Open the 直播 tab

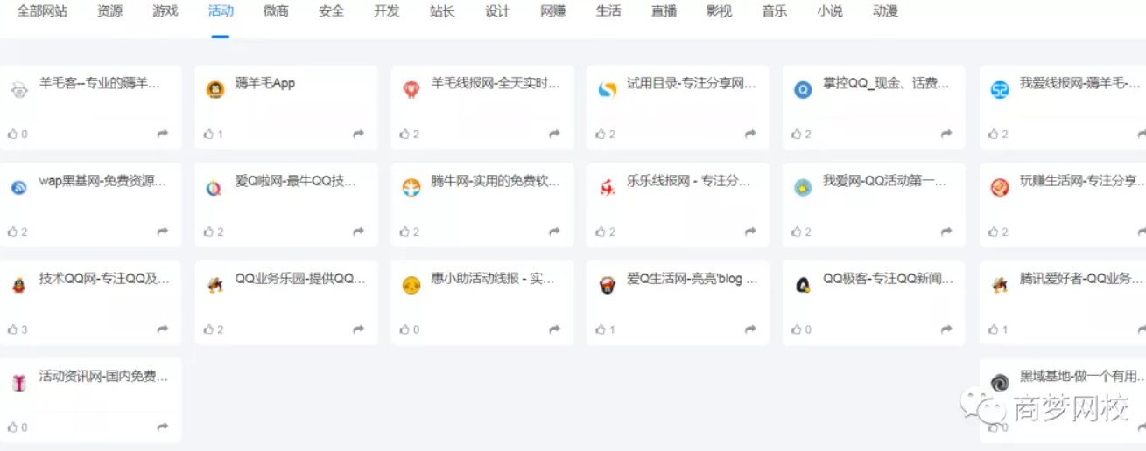click(x=664, y=11)
